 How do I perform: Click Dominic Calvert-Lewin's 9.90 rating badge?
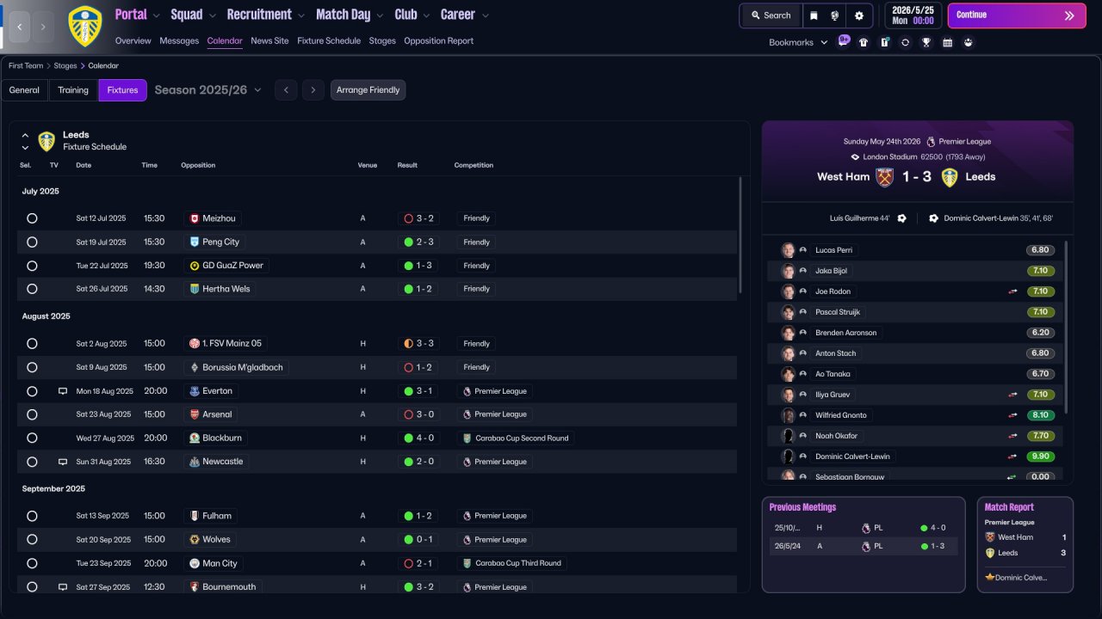[x=1040, y=457]
